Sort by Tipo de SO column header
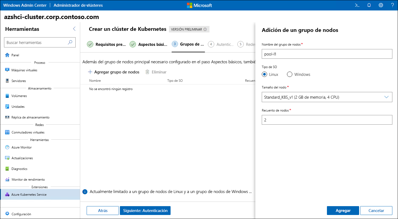 coord(175,80)
